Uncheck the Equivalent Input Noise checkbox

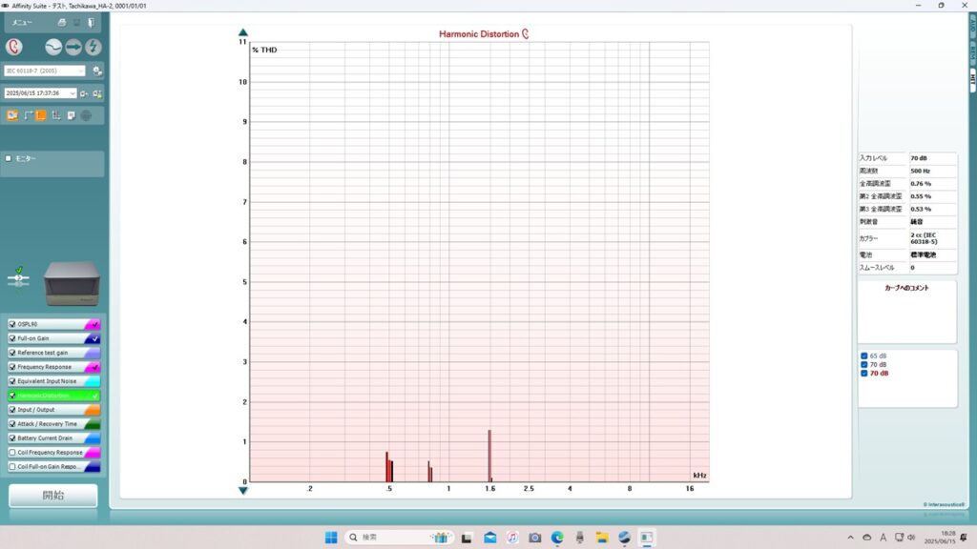pos(11,381)
